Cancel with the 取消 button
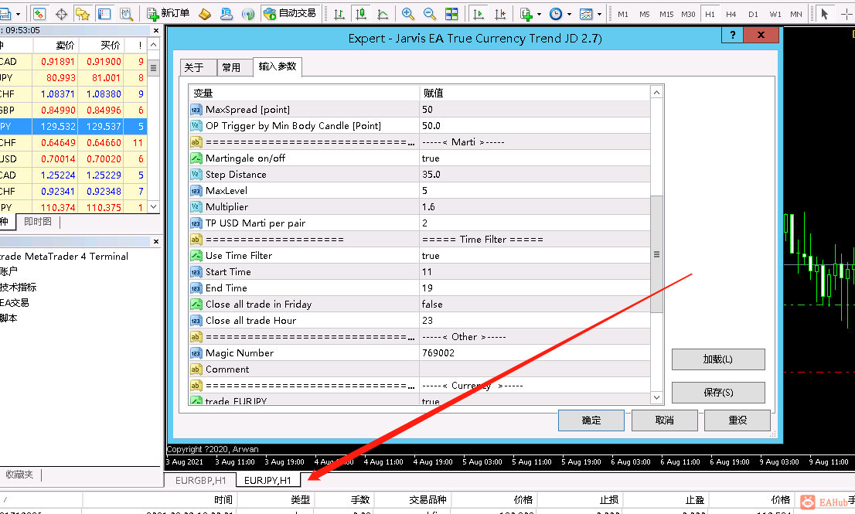 [664, 420]
